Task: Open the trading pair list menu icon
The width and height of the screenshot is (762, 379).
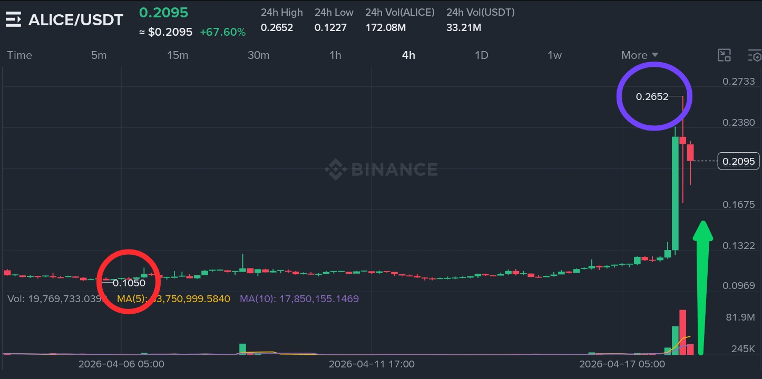Action: coord(13,20)
